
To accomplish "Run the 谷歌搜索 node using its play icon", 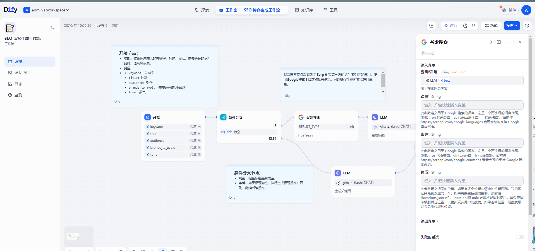I will click(491, 42).
